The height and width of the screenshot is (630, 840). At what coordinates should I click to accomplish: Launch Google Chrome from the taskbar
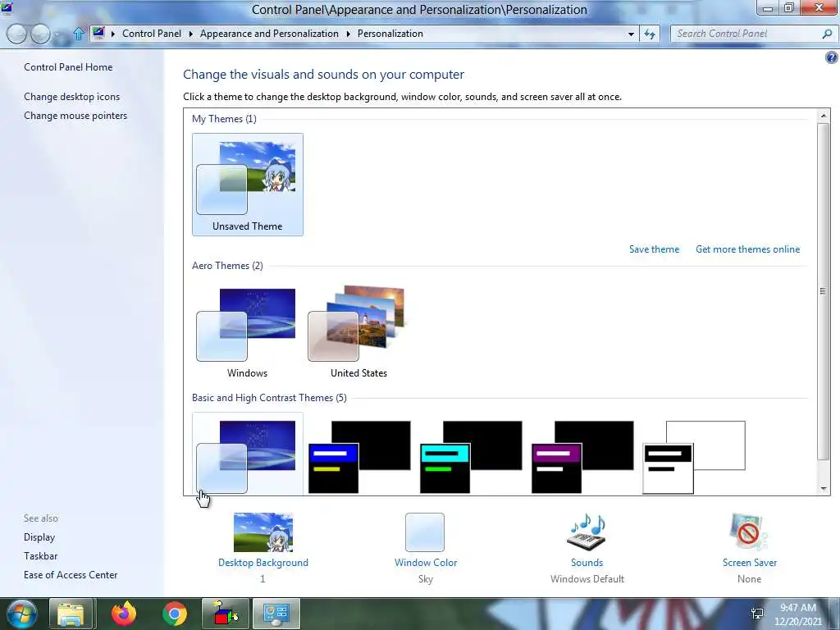tap(174, 614)
